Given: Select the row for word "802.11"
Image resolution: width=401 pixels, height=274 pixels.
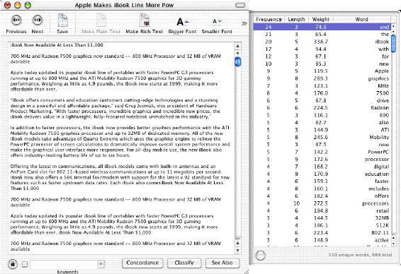Looking at the screenshot, I should [x=322, y=233].
